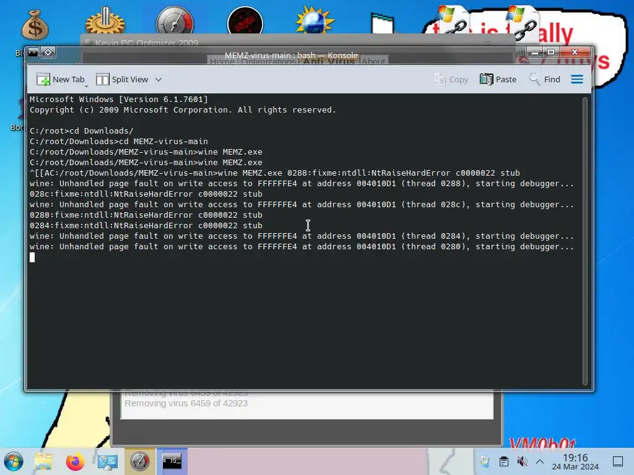The height and width of the screenshot is (475, 634).
Task: Click 'C:/root>cd Downloads/' terminal line
Action: coord(81,131)
